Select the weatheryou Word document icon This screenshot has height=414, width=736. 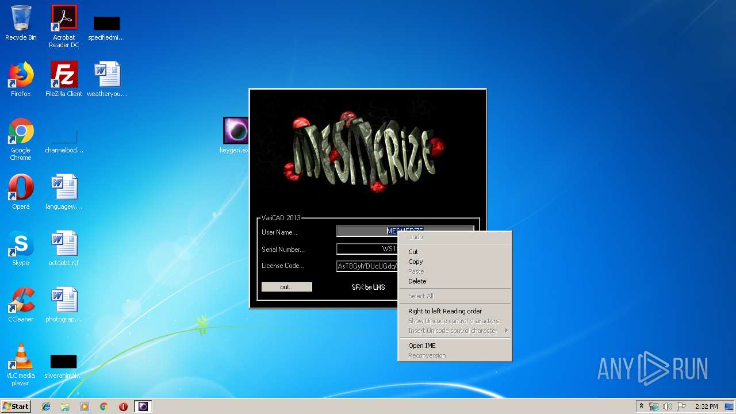coord(107,79)
